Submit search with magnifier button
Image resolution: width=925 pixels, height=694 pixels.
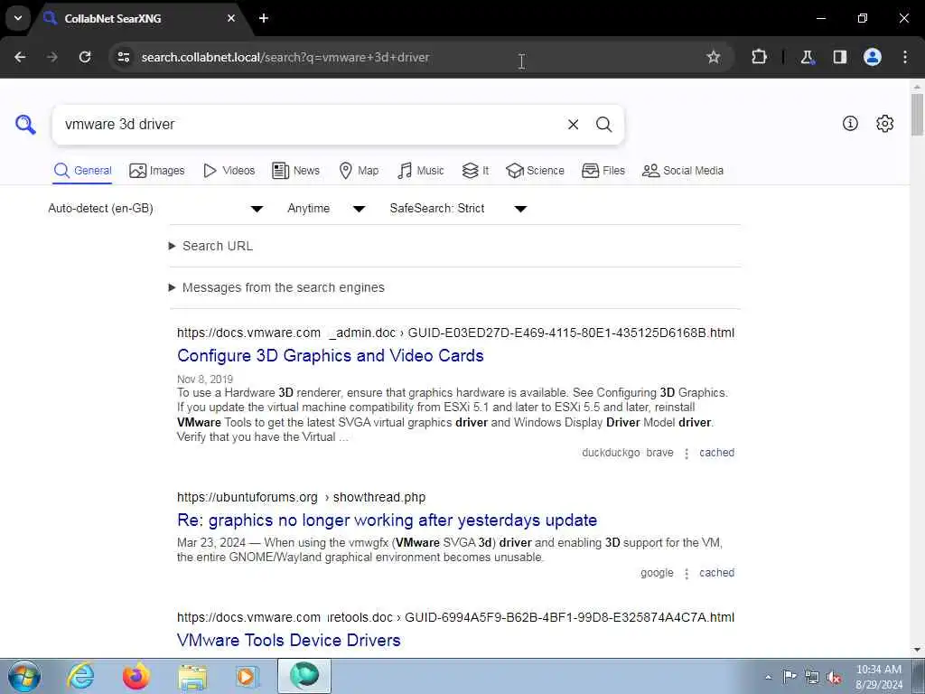pos(603,125)
